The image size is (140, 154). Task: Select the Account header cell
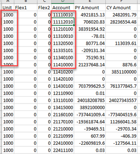[x=63, y=8]
